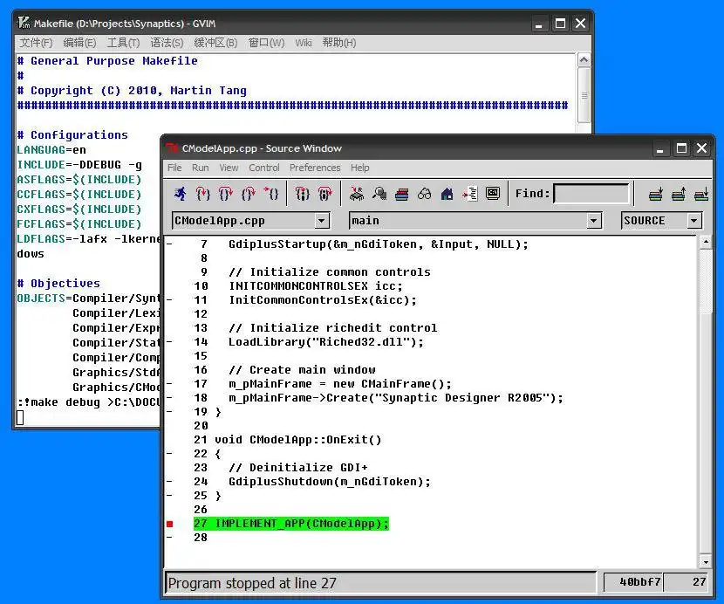724x604 pixels.
Task: Click the Run program icon (running man)
Action: (x=181, y=194)
